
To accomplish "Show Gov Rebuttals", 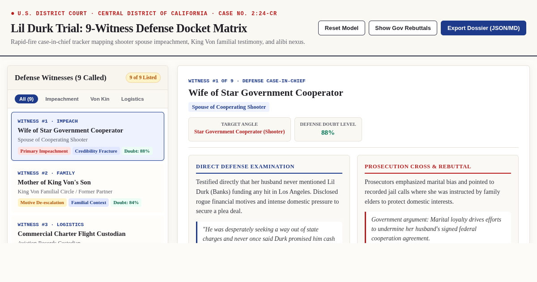I will pos(403,28).
